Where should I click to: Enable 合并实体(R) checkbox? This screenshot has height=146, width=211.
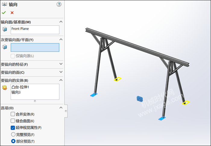coord(13,114)
